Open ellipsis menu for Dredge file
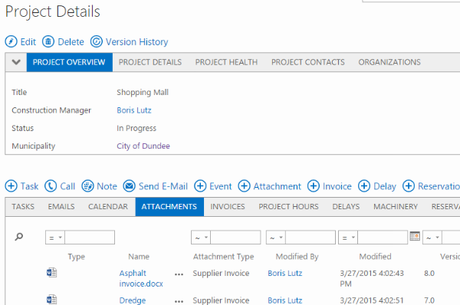Image resolution: width=460 pixels, height=305 pixels. click(179, 301)
